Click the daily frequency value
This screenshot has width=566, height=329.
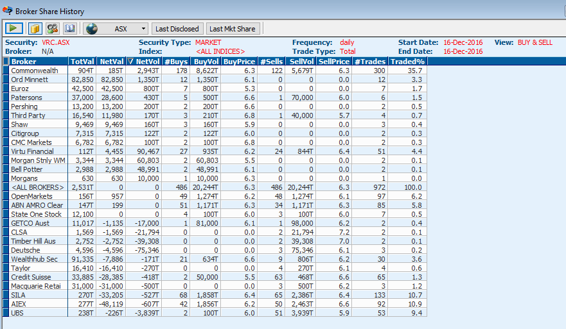click(347, 42)
